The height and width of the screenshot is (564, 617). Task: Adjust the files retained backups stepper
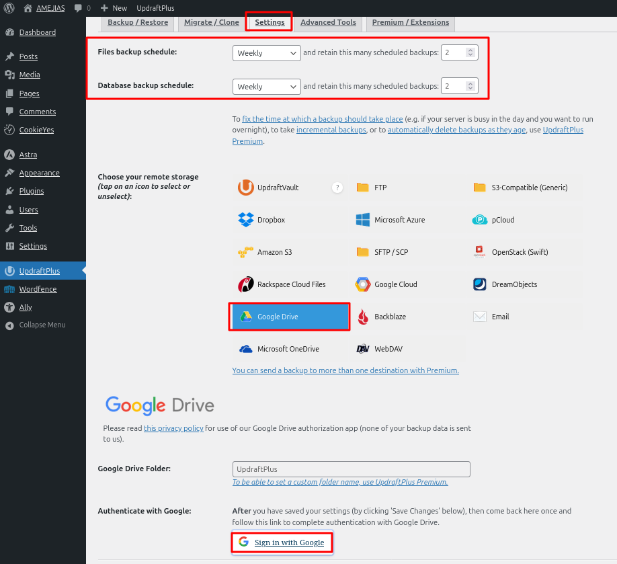pos(470,52)
